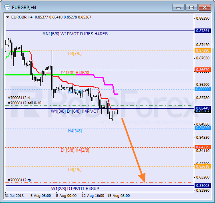This screenshot has height=203, width=215.
Task: Click the 0.87450 price scale value
Action: point(203,45)
